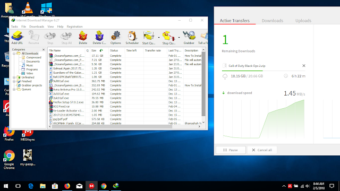The height and width of the screenshot is (191, 340).
Task: Click the Delete toolbar icon in IDM
Action: (83, 38)
